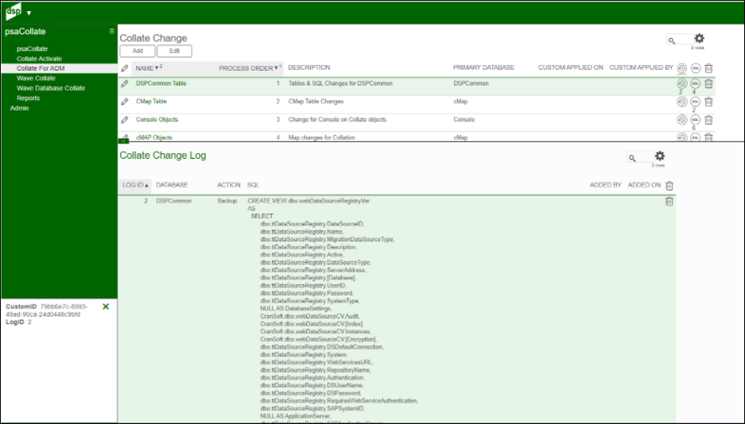Viewport: 745px width, 424px height.
Task: Open Wave Collate page
Action: click(x=36, y=79)
